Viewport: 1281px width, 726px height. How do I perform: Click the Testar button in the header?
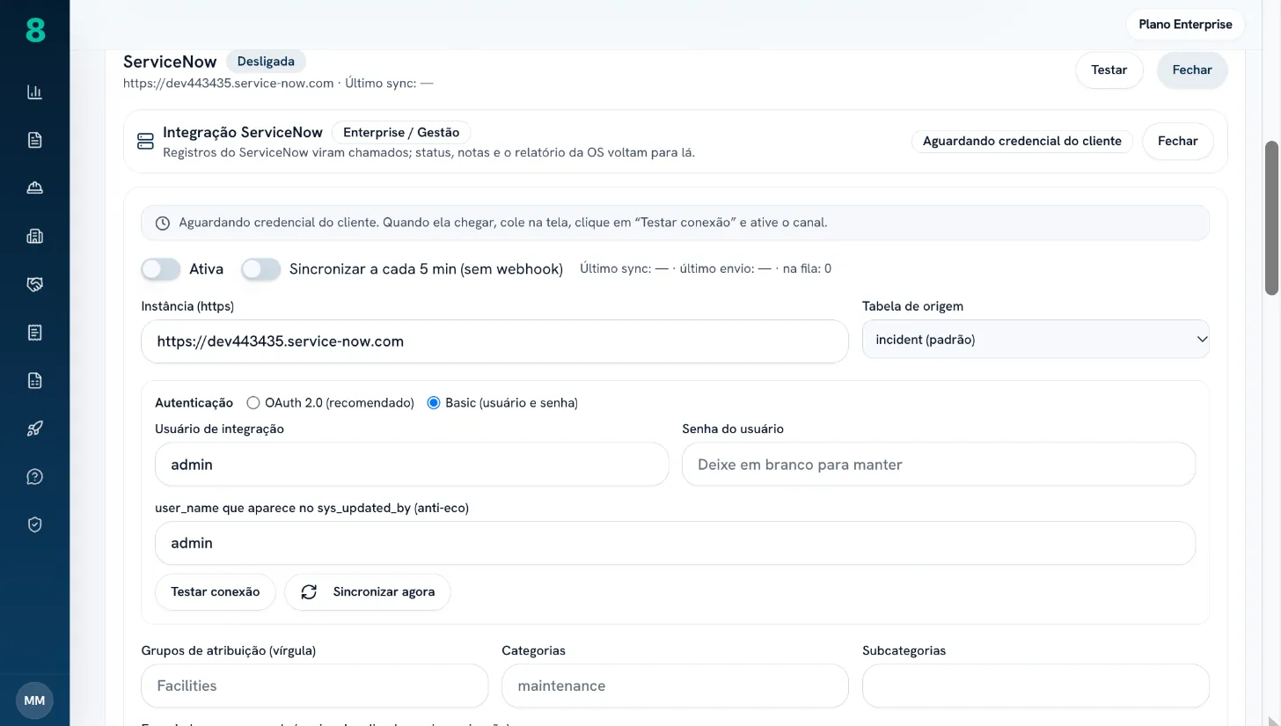pyautogui.click(x=1109, y=70)
